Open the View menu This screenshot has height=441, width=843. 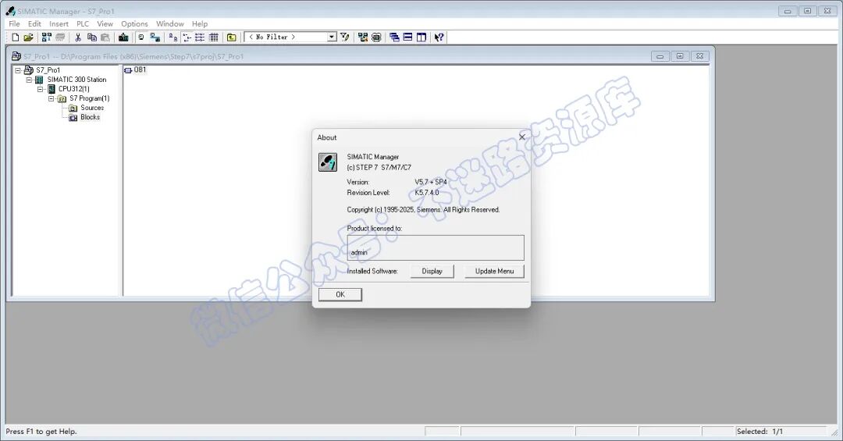pos(105,23)
